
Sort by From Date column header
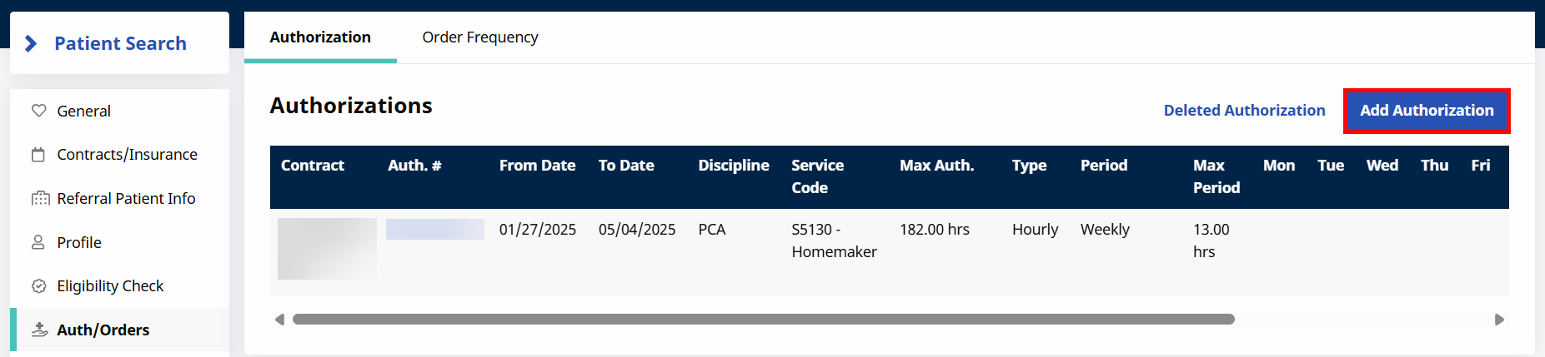[x=537, y=166]
